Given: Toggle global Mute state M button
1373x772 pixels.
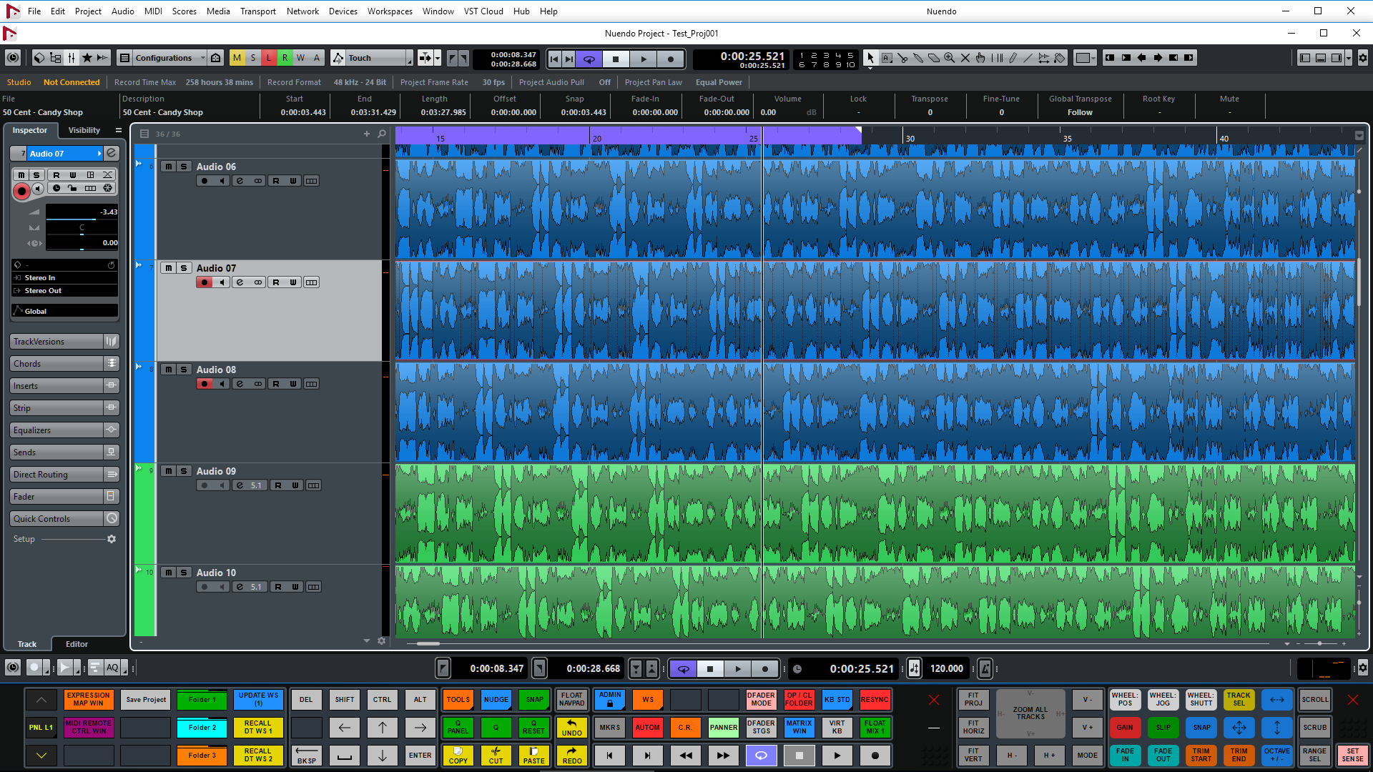Looking at the screenshot, I should click(x=237, y=58).
